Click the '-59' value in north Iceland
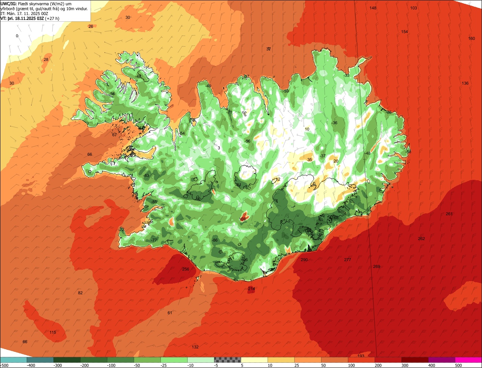Image resolution: width=482 pixels, height=368 pixels. coord(286,91)
